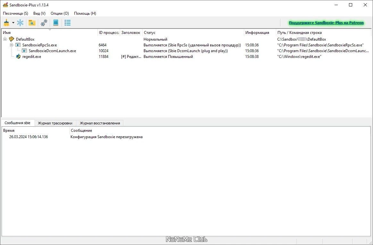
Task: Sort by the ID процесса column header
Action: tap(109, 33)
